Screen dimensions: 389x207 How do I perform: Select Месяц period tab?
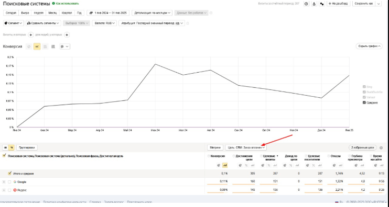coord(52,13)
